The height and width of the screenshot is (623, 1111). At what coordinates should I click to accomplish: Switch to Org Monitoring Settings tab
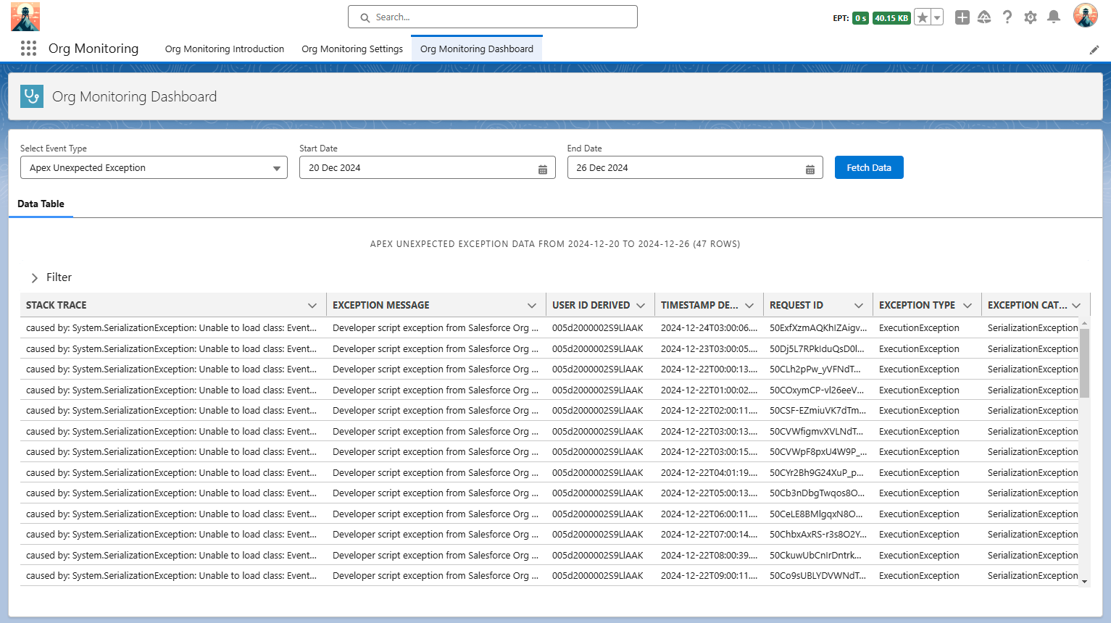[352, 49]
